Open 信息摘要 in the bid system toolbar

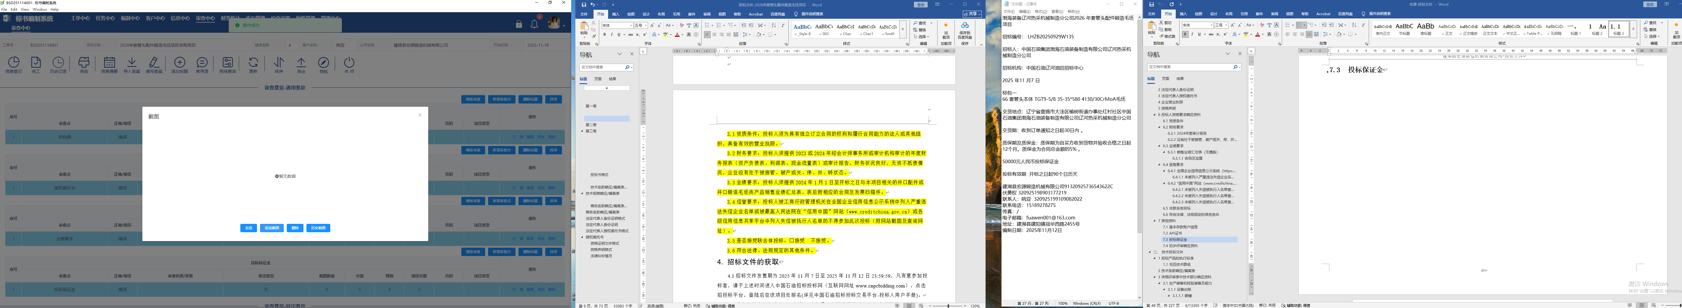coord(109,64)
